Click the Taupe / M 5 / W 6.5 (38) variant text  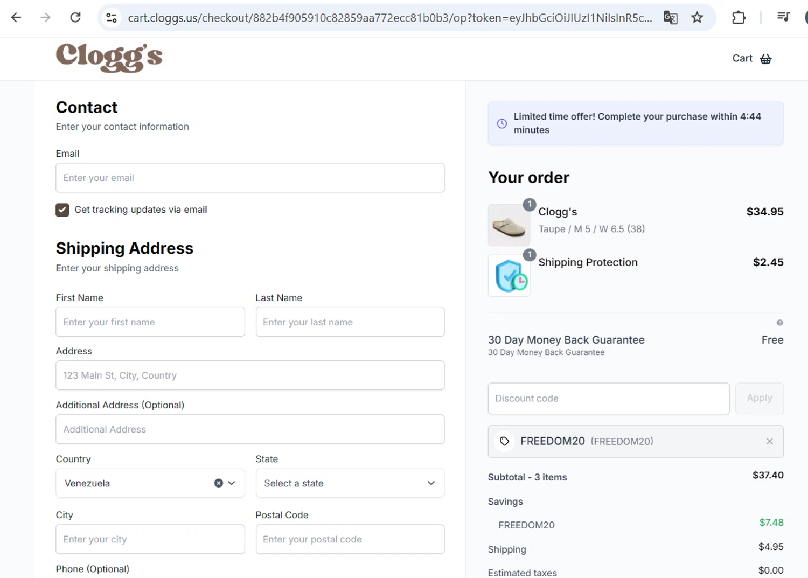(x=591, y=229)
